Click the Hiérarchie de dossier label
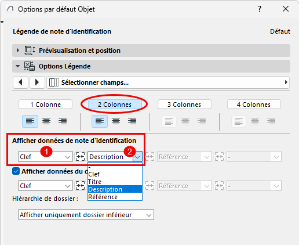Image resolution: width=299 pixels, height=245 pixels. [45, 199]
